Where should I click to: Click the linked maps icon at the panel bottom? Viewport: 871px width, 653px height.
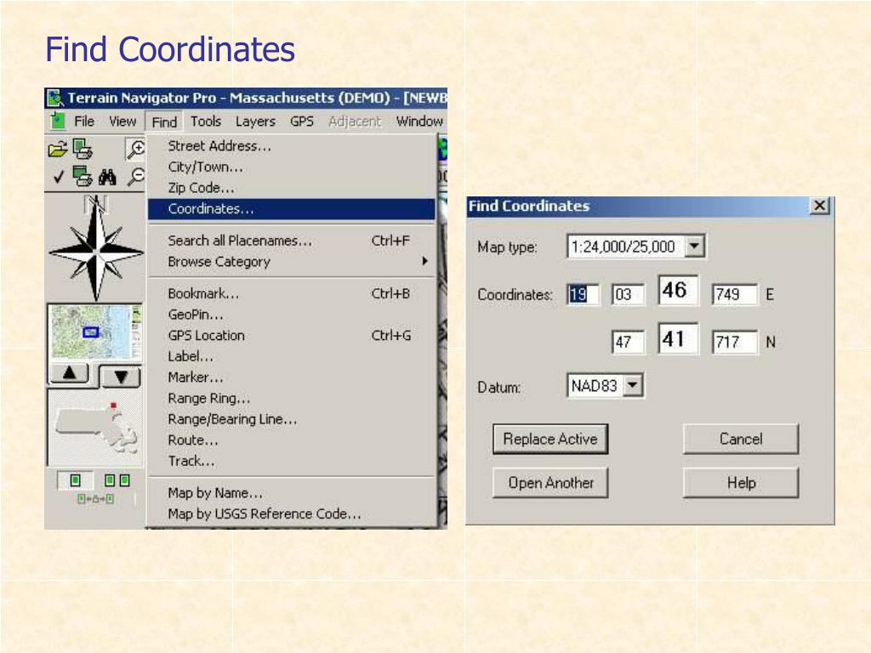tap(95, 498)
